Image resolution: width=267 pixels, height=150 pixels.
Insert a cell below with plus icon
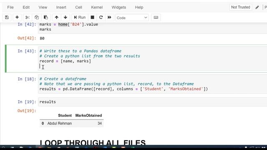pos(17,17)
